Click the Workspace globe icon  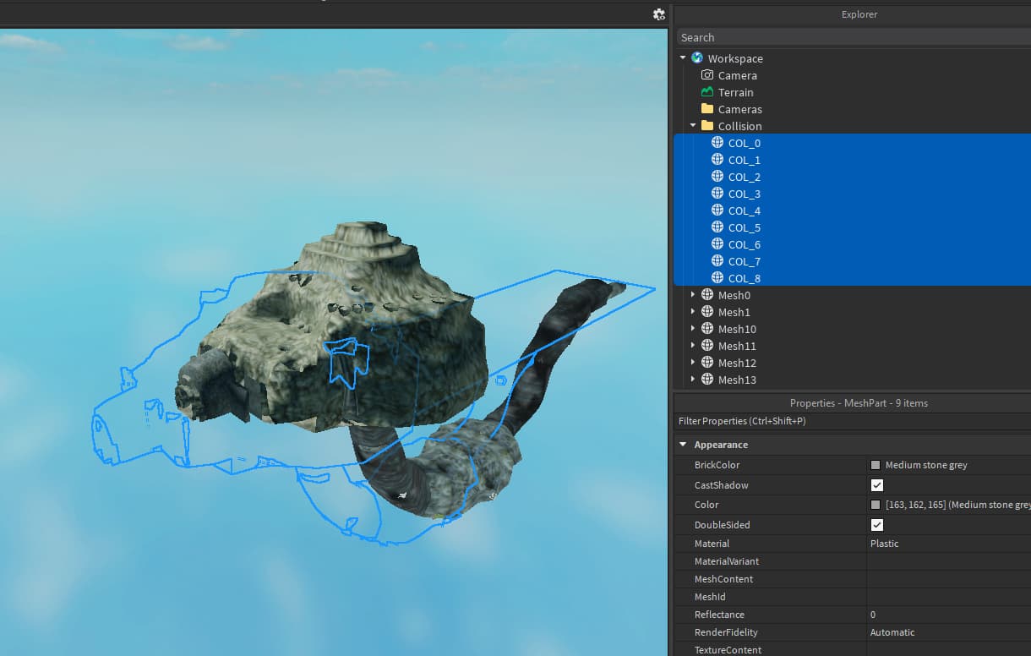pyautogui.click(x=697, y=58)
